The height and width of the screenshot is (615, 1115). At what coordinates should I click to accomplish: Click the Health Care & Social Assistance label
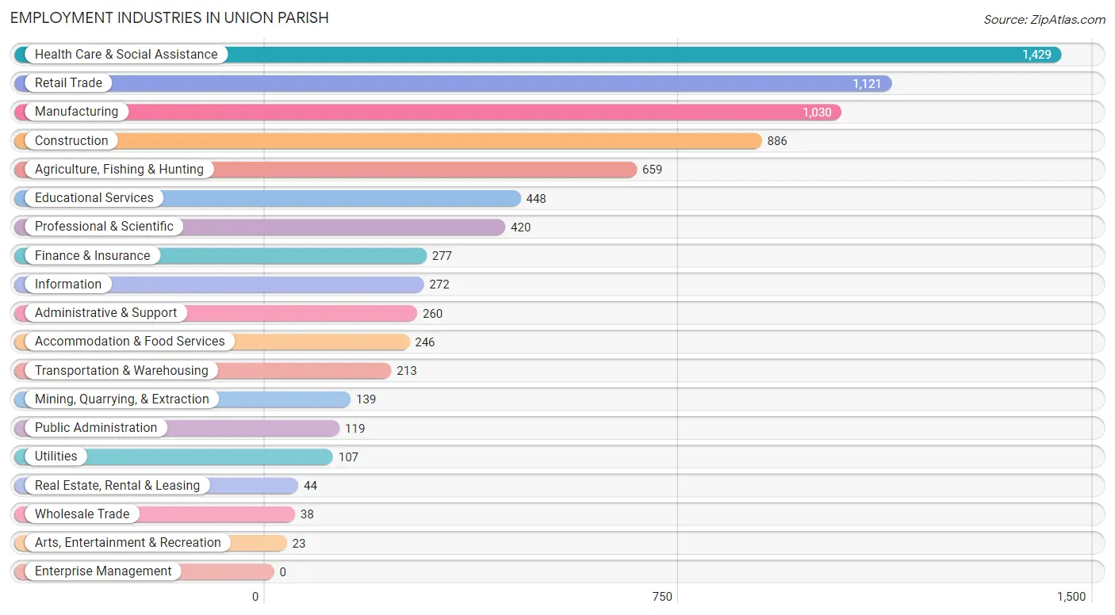(126, 54)
